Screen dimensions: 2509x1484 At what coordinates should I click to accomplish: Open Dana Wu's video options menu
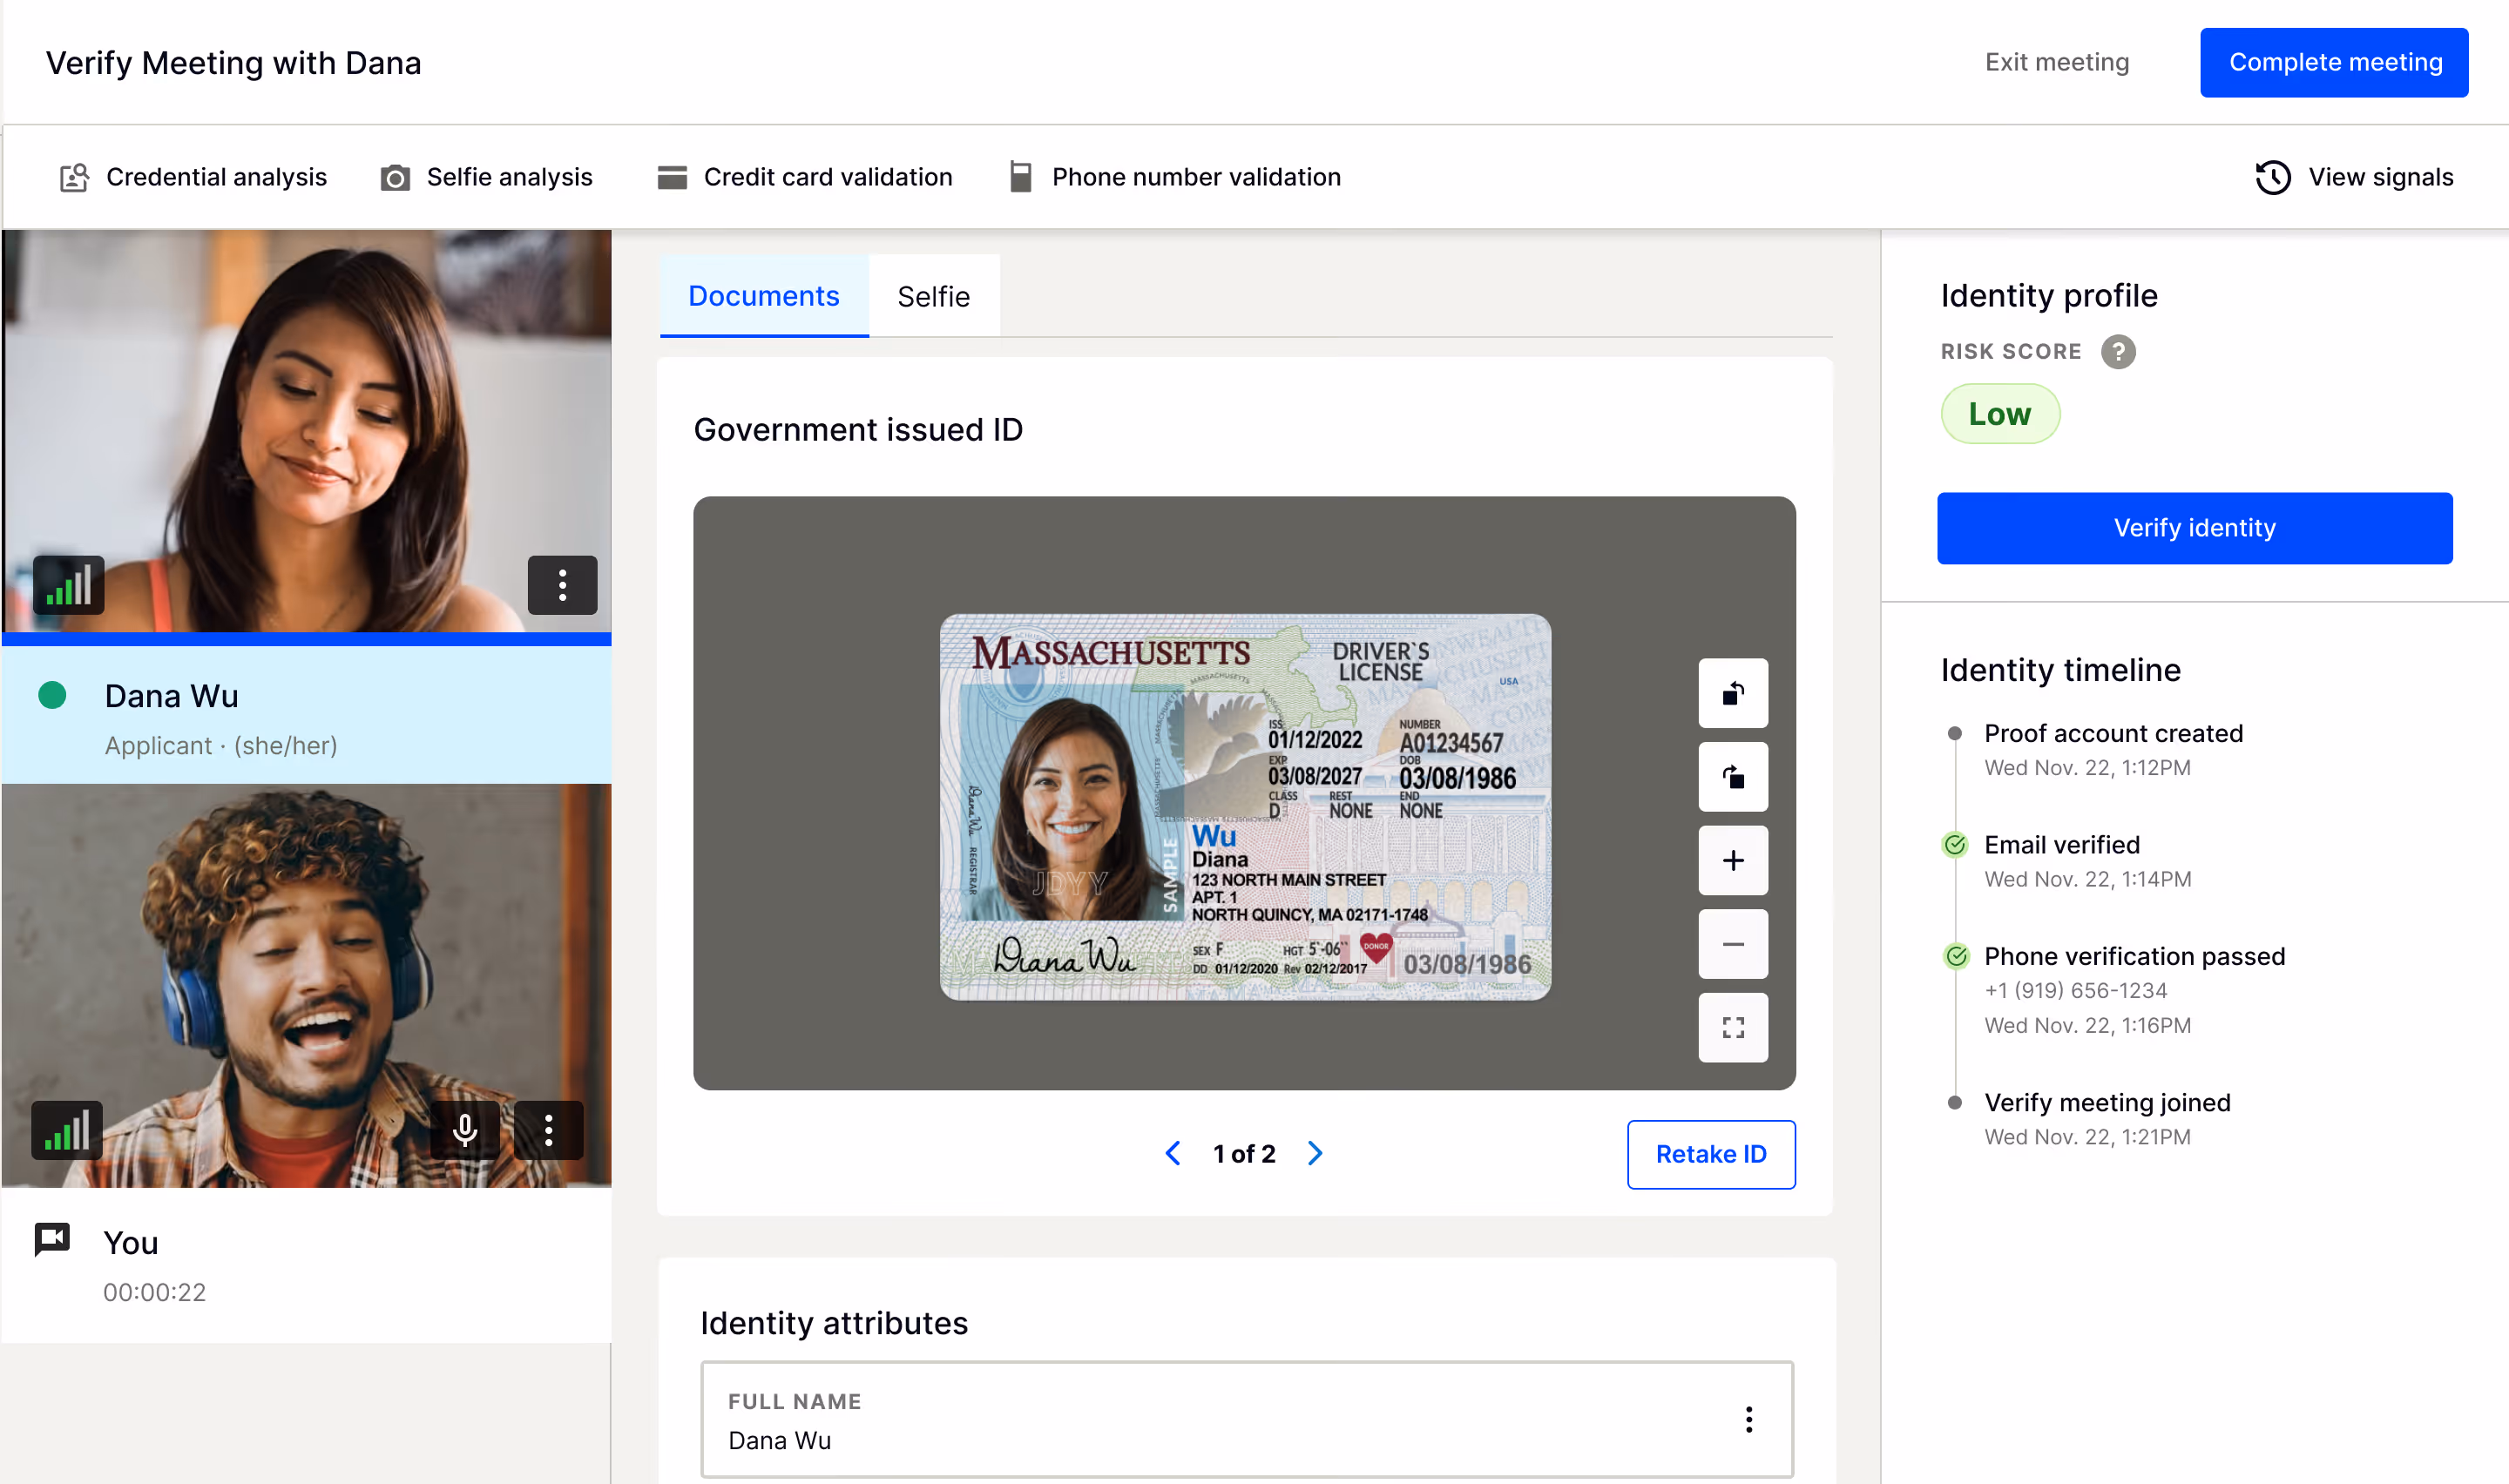[562, 585]
